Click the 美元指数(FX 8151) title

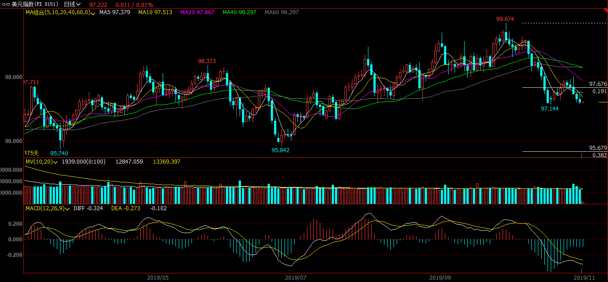[x=35, y=4]
